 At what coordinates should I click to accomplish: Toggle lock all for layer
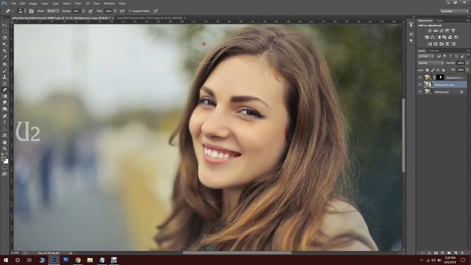(443, 70)
